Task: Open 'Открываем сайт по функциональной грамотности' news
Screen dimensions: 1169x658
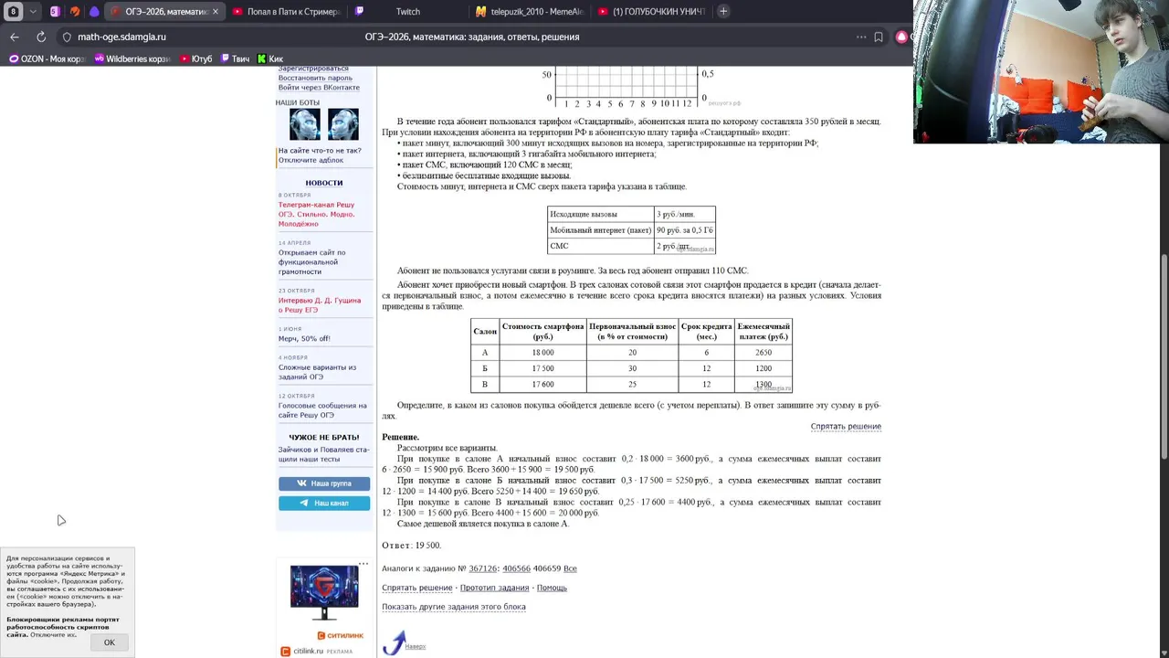Action: pyautogui.click(x=312, y=262)
